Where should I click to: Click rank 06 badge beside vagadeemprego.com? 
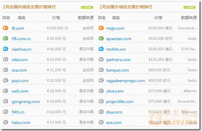(x=101, y=81)
